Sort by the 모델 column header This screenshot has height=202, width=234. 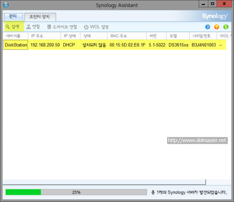point(178,36)
